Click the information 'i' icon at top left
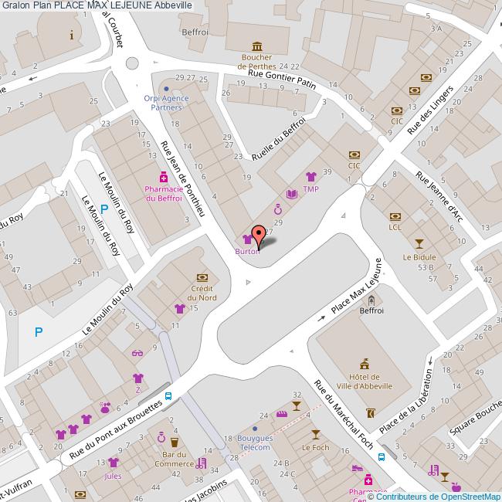The image size is (502, 502). (x=72, y=35)
